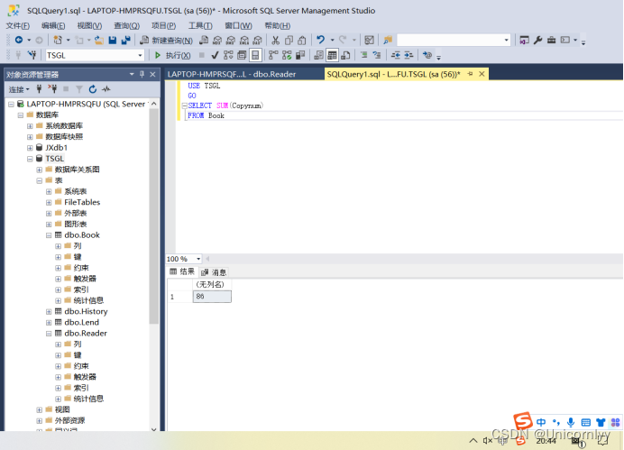
Task: Click the Toolbox icon
Action: point(551,40)
